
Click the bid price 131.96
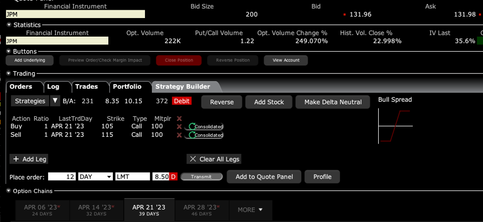pyautogui.click(x=360, y=14)
